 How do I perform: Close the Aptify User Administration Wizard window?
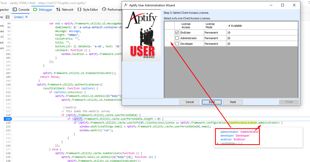294,5
